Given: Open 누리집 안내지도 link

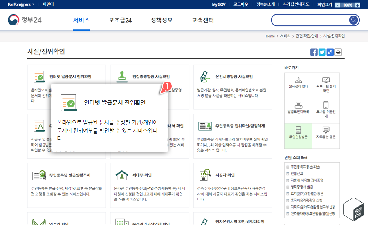Looking at the screenshot, I should pos(296,4).
